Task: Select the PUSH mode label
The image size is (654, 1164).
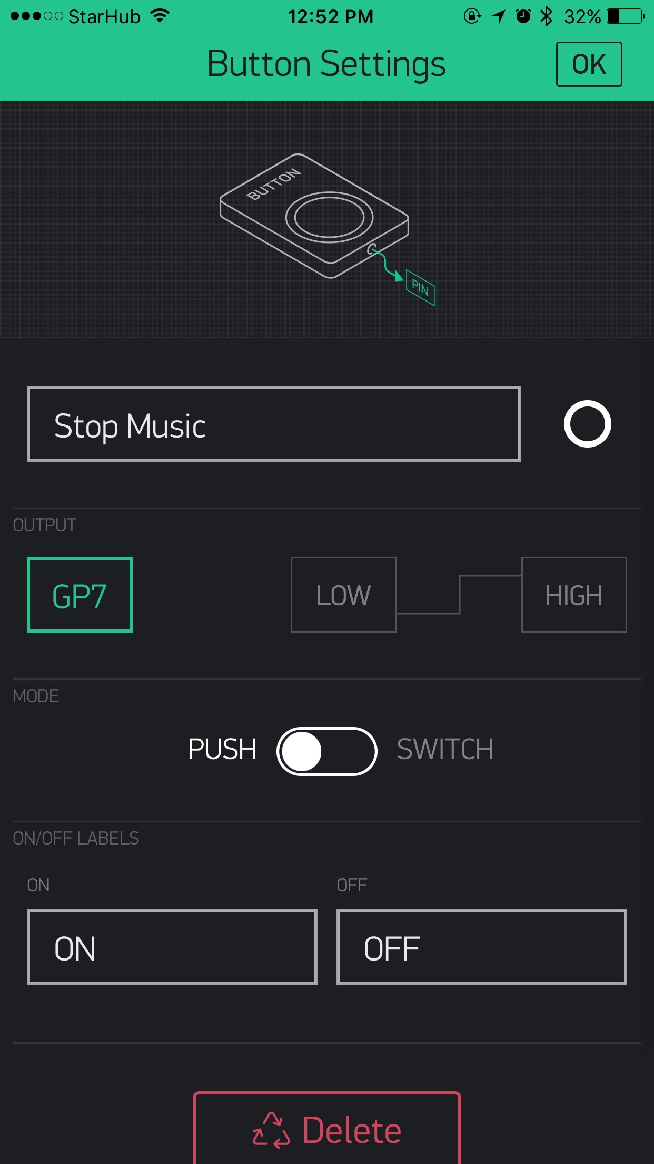Action: coord(222,749)
